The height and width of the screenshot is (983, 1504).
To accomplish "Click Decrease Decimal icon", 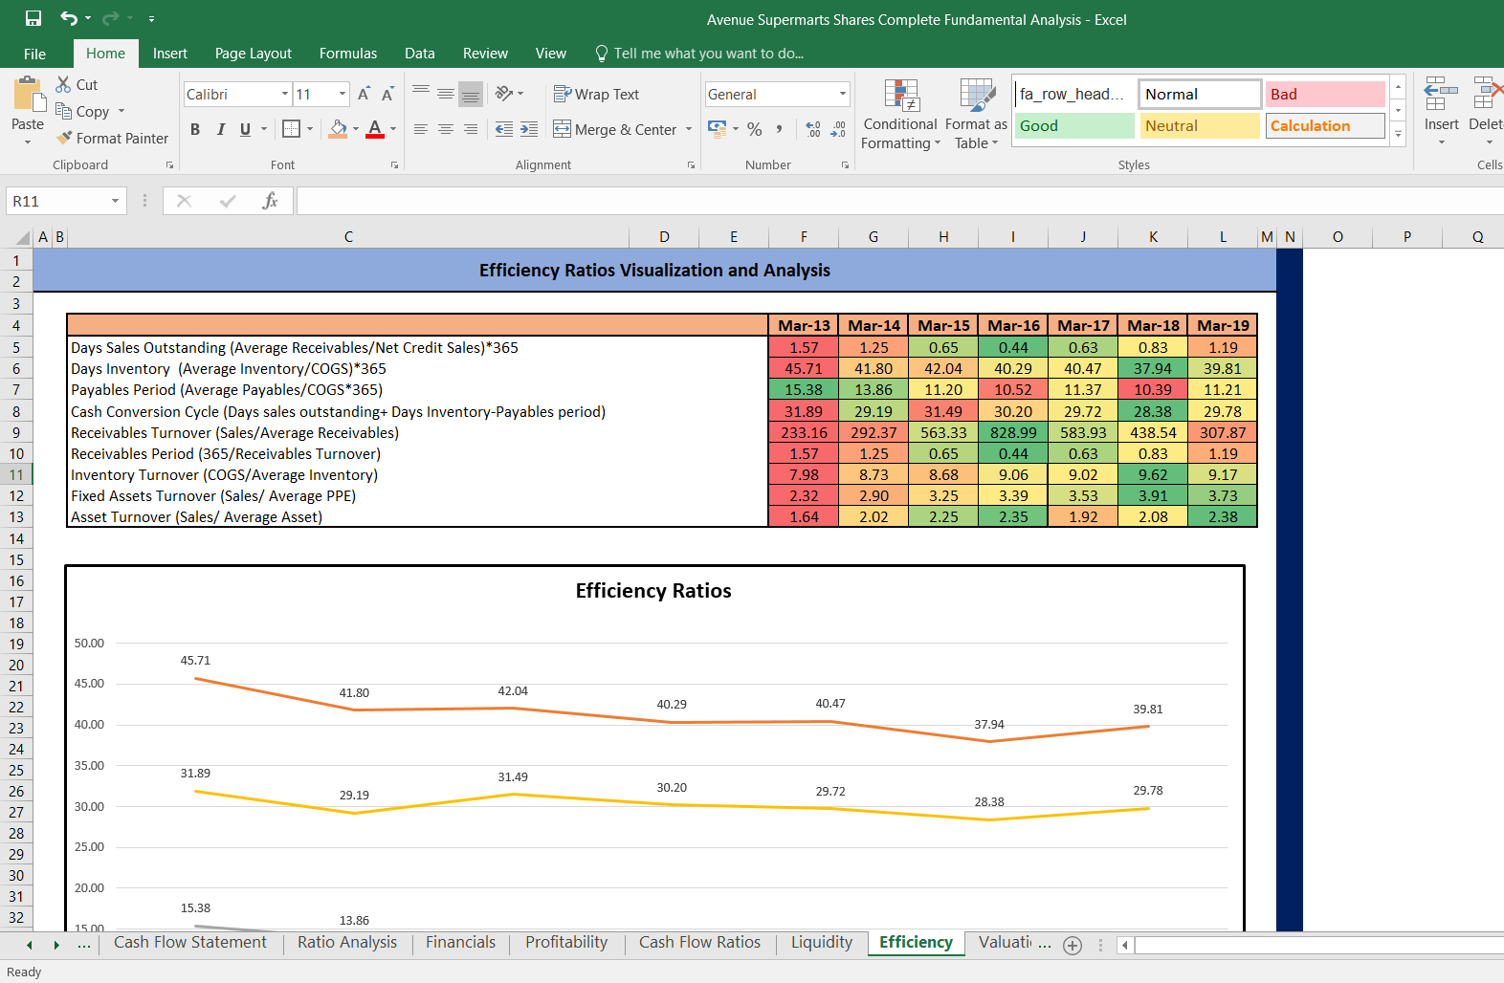I will [x=838, y=129].
